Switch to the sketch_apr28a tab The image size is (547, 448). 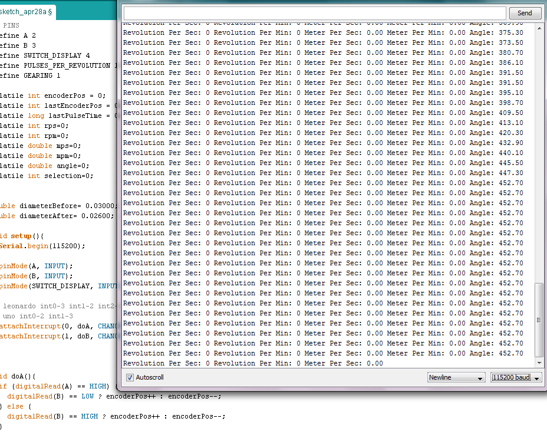coord(26,12)
